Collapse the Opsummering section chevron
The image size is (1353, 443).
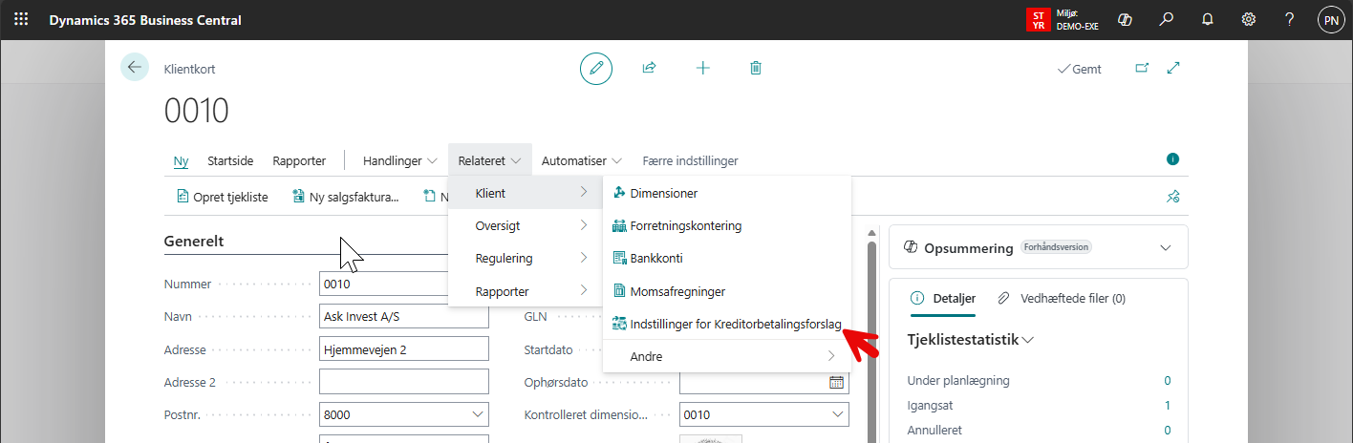1165,248
